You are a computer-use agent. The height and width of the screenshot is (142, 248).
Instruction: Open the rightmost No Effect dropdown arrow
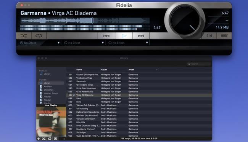(147, 43)
